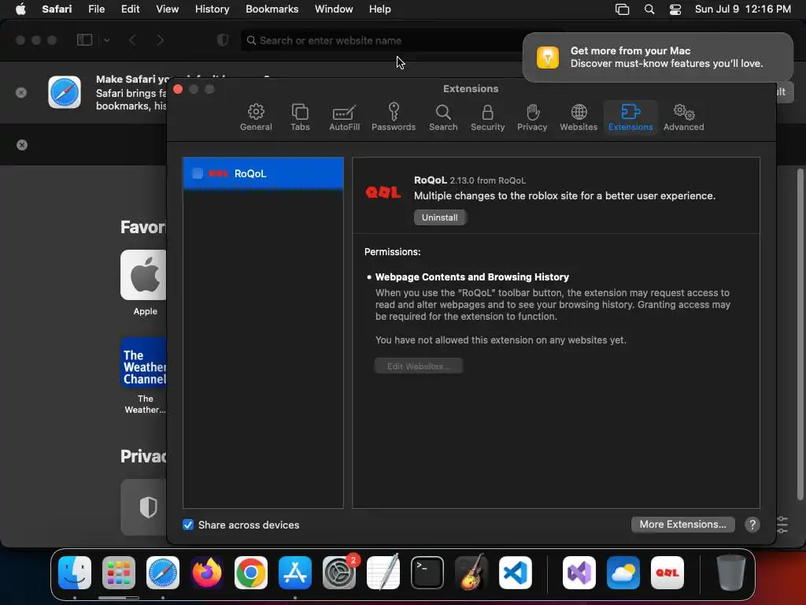This screenshot has width=806, height=605.
Task: Open the Passwords pane
Action: [394, 117]
